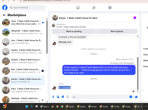Open the sticker picker icon

[63, 97]
